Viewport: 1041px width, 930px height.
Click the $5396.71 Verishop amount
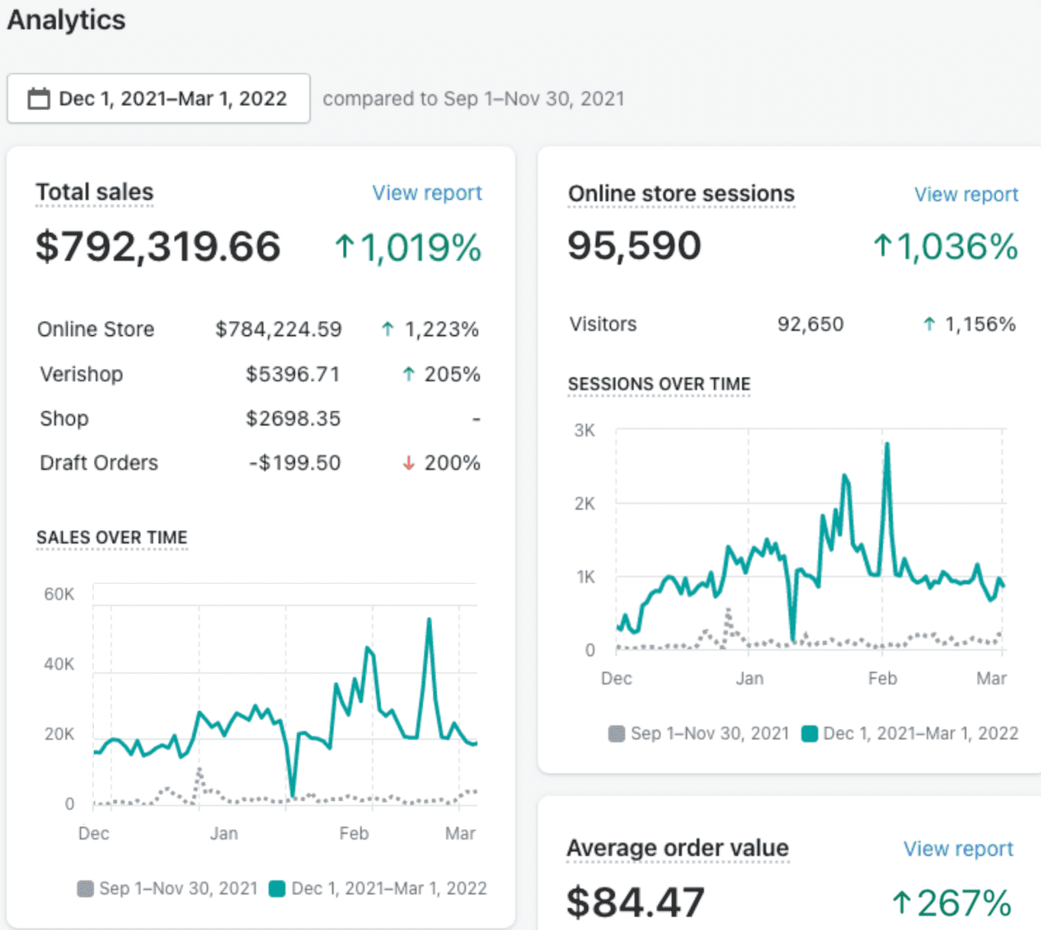click(x=293, y=374)
